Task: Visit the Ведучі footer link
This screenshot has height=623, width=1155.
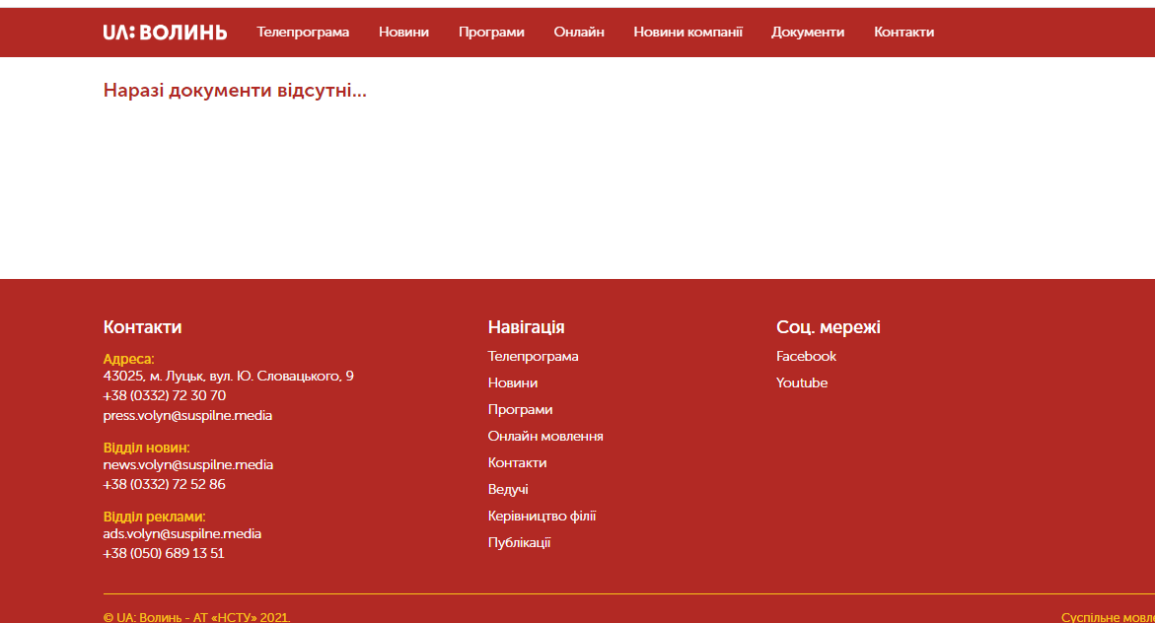Action: click(508, 489)
